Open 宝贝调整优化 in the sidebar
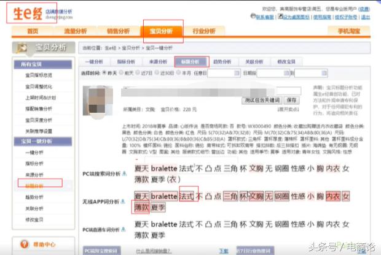381x255 pixels. click(39, 86)
